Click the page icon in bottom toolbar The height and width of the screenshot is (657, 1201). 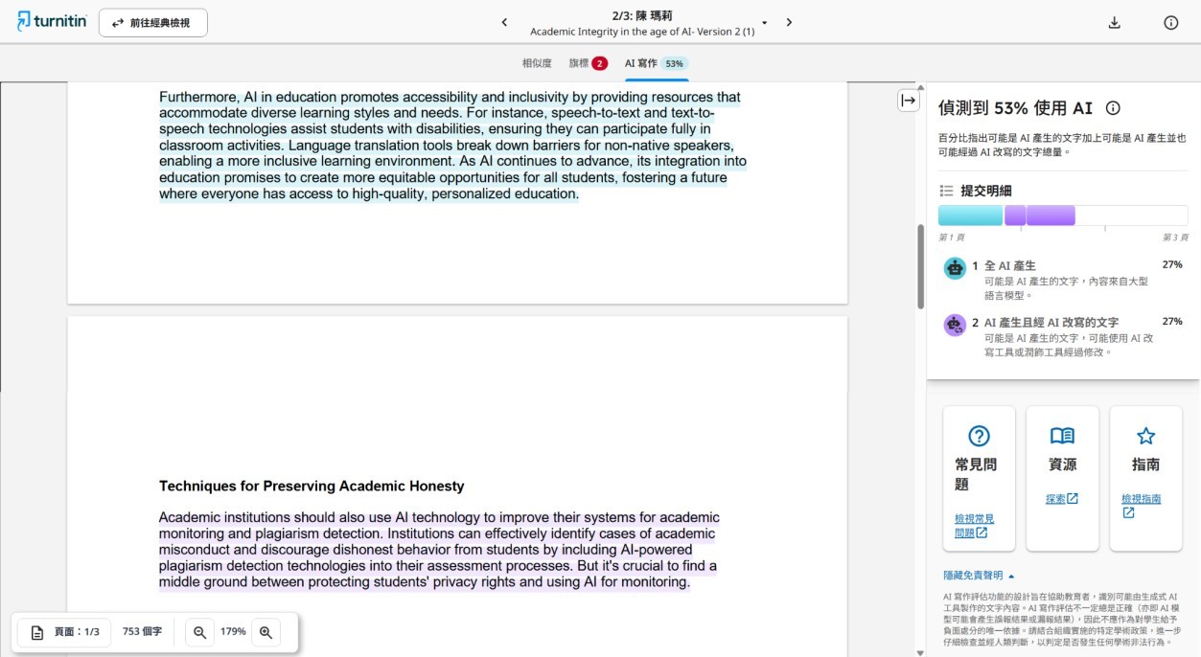[36, 632]
